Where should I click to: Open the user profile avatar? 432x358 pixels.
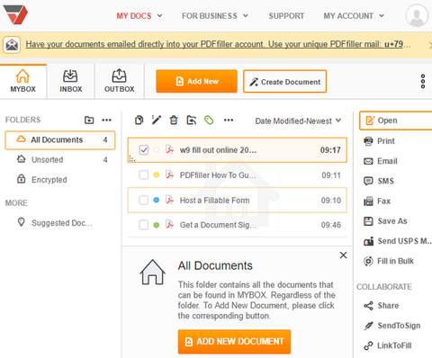click(x=417, y=15)
